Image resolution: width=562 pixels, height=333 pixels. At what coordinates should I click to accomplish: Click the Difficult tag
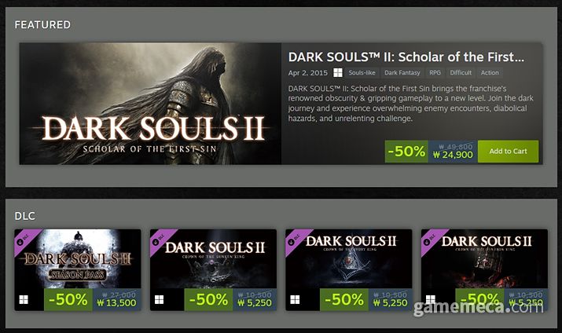[x=461, y=72]
